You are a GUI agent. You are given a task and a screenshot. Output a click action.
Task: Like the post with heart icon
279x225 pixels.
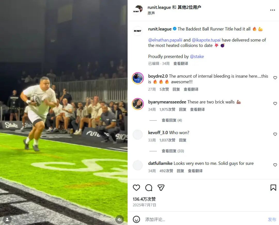[136, 188]
